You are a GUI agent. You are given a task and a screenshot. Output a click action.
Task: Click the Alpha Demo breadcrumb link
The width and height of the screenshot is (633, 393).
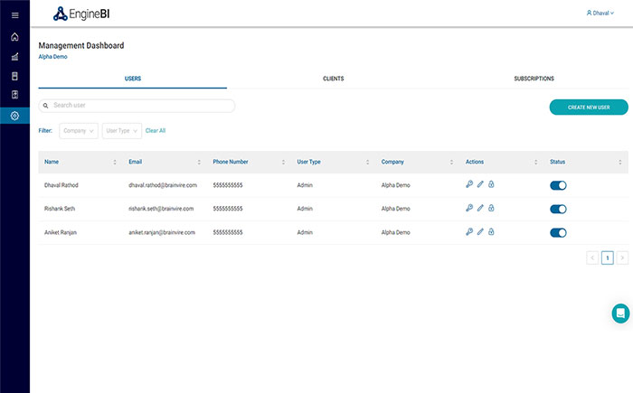pos(52,57)
